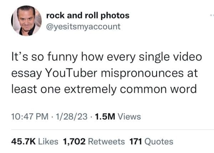This screenshot has height=153, width=214.
Task: Show the 171 Quotes list
Action: [x=151, y=141]
